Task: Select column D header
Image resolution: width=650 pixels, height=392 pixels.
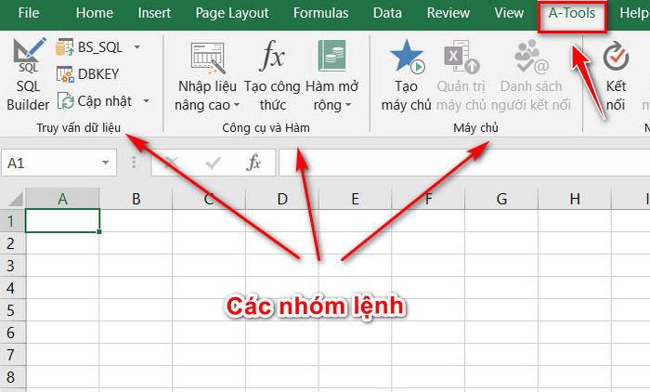Action: 282,199
